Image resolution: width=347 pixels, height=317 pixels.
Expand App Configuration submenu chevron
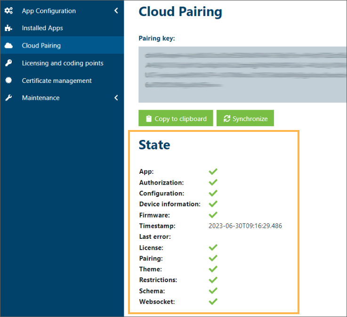coord(116,11)
